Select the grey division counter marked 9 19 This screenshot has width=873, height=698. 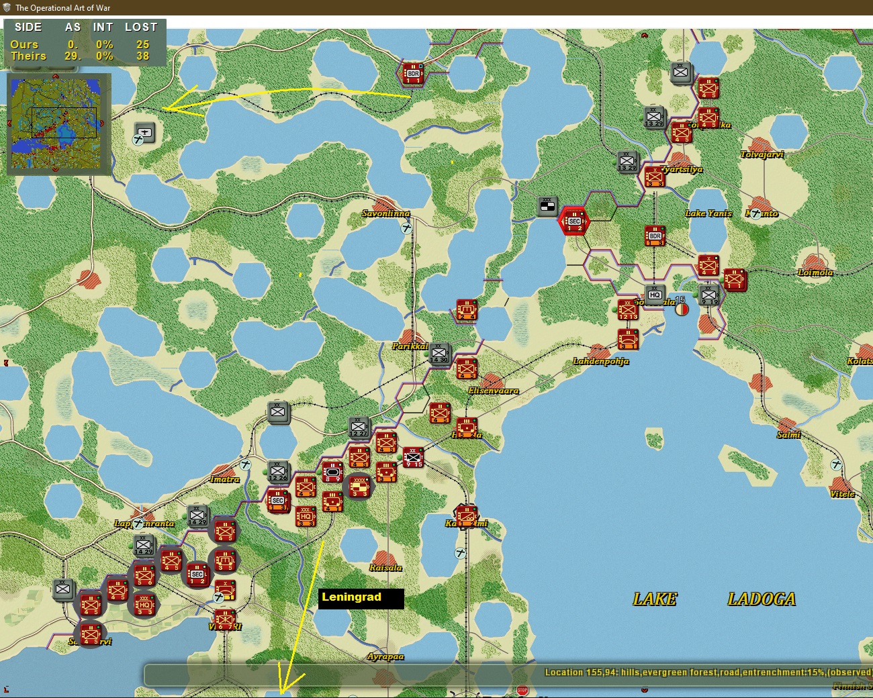[x=709, y=294]
